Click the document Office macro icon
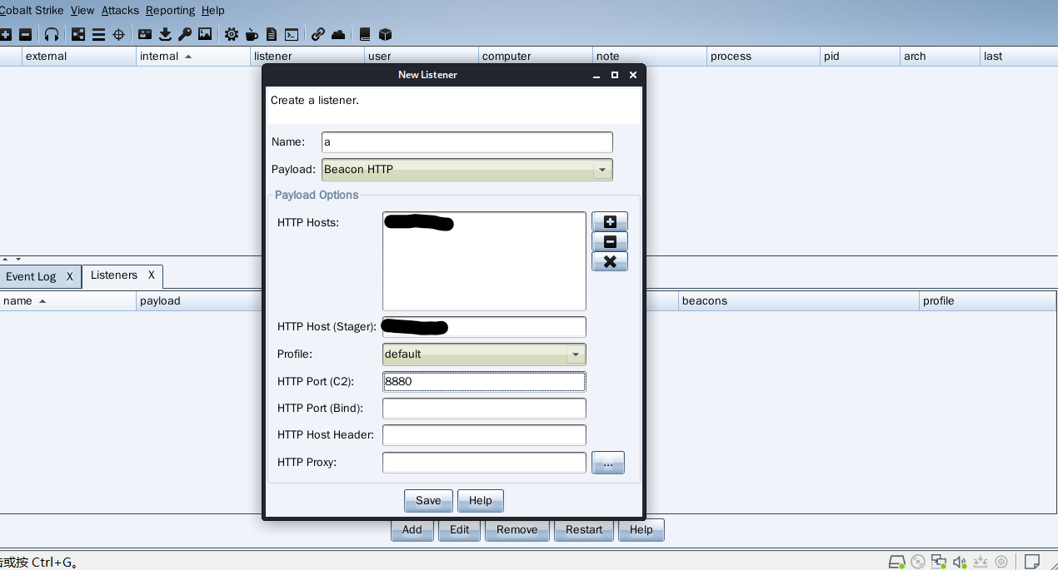Viewport: 1058px width, 570px height. coord(272,35)
